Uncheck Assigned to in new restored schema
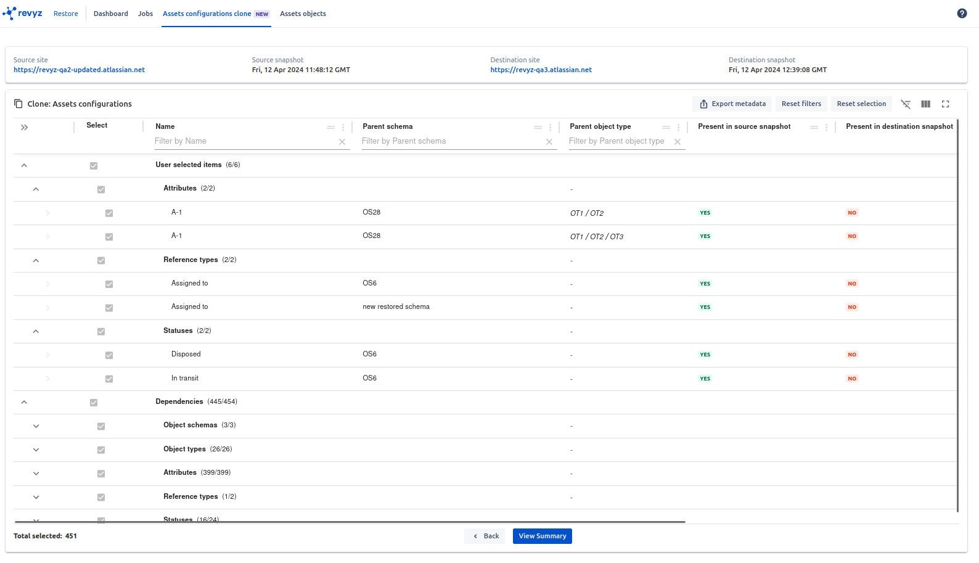The width and height of the screenshot is (979, 563). (x=109, y=308)
